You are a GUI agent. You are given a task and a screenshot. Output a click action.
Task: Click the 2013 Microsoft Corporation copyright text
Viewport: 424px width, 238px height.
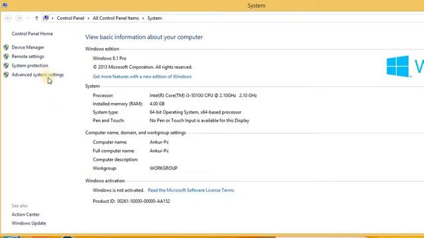pyautogui.click(x=142, y=67)
